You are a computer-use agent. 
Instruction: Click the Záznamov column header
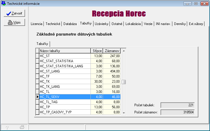112,51
